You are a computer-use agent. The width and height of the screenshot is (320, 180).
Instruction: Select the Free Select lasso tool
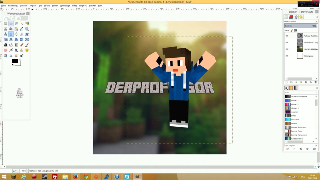[16, 23]
